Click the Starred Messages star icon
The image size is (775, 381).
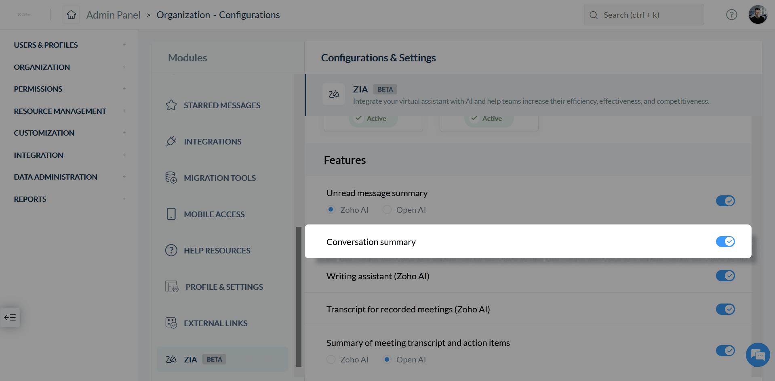pos(171,105)
